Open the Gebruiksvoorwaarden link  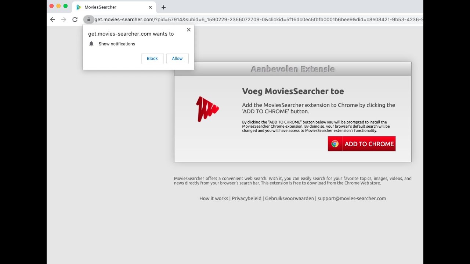point(289,198)
